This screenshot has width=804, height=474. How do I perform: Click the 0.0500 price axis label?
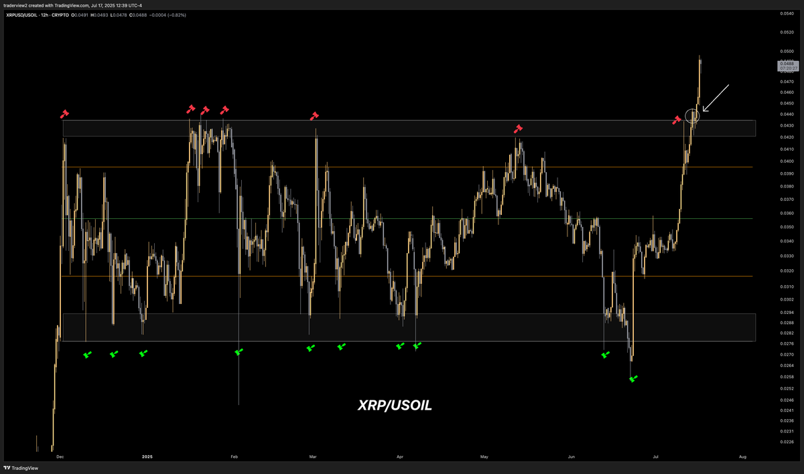787,52
